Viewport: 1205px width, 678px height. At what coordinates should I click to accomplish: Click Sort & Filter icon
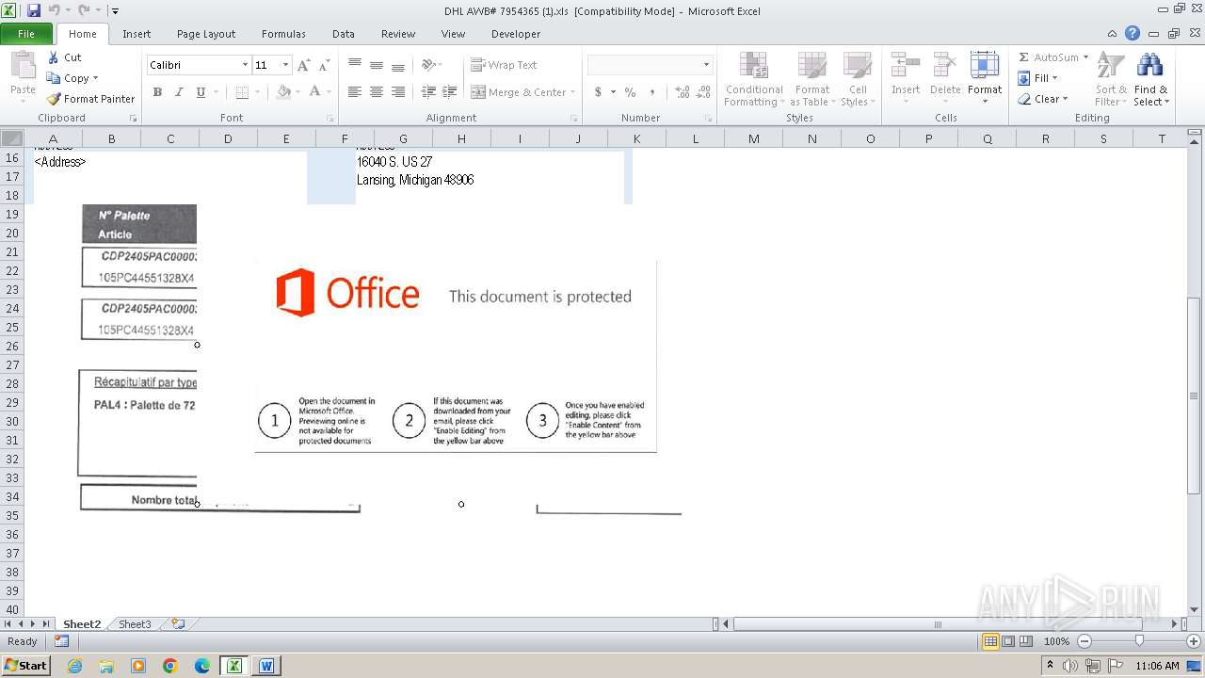point(1111,79)
